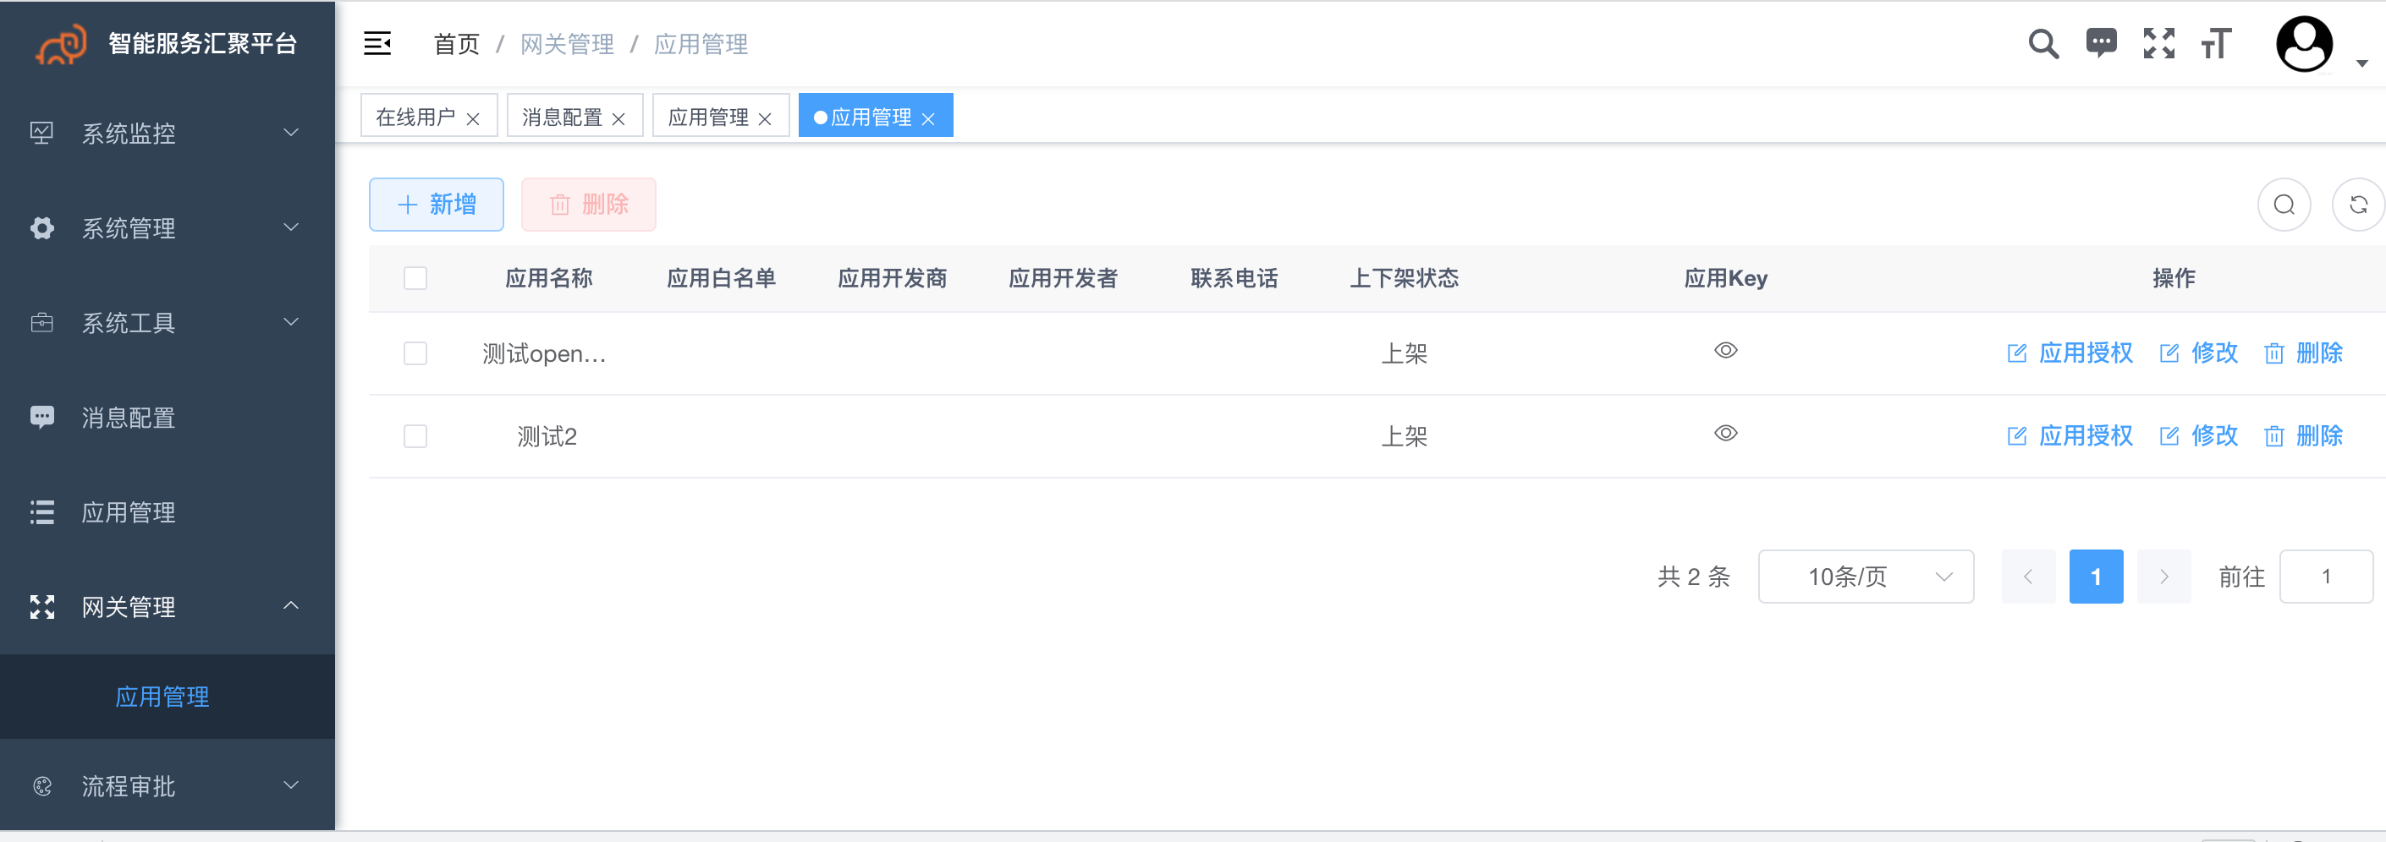Click 删除 for the 测试2 row
2386x842 pixels.
pyautogui.click(x=2304, y=435)
